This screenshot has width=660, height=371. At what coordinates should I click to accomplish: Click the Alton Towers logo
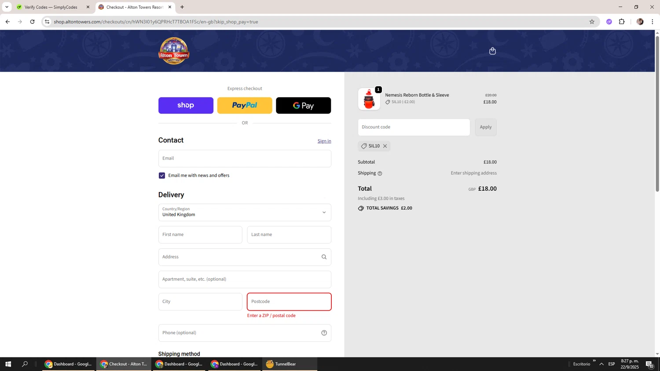(x=174, y=51)
